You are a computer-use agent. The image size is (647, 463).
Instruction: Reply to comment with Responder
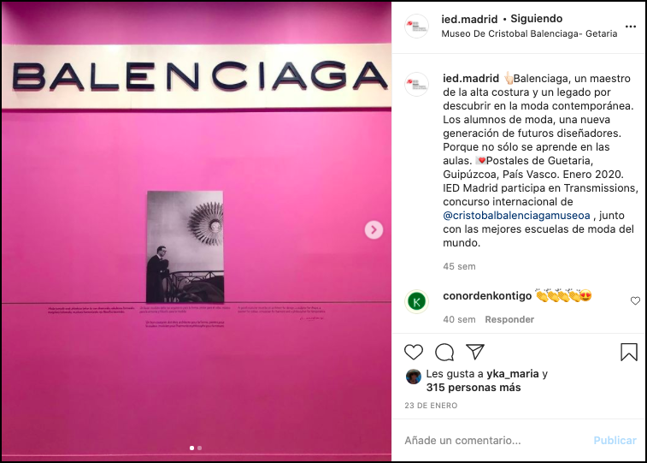pyautogui.click(x=509, y=319)
